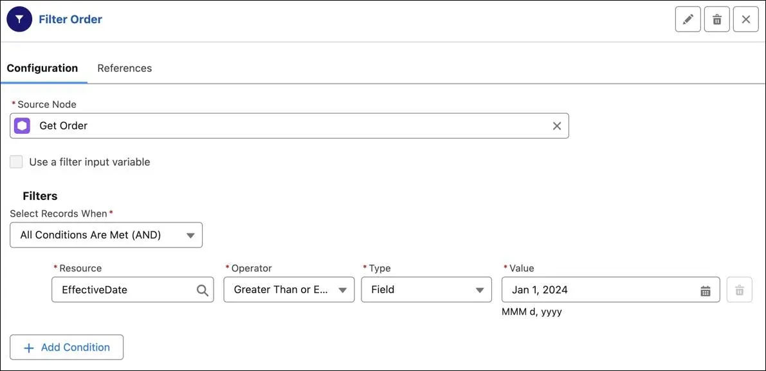Clear the Get Order source node
The height and width of the screenshot is (371, 766).
click(x=557, y=126)
